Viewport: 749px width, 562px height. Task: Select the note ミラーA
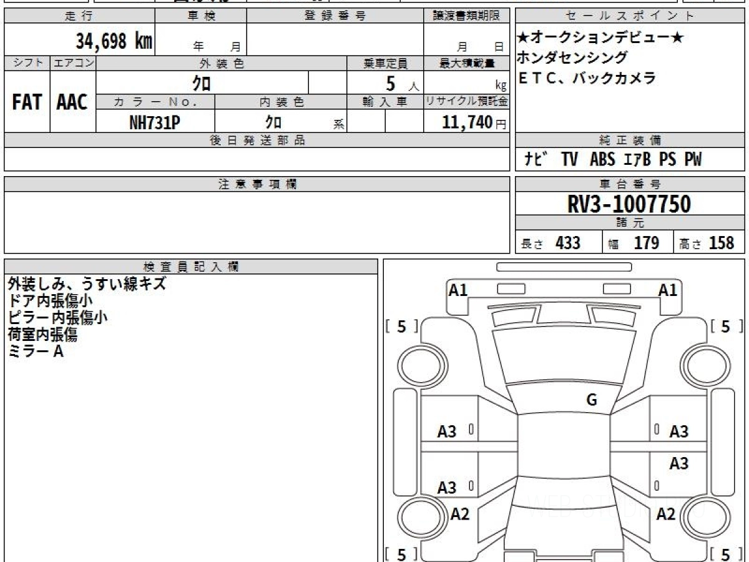(x=36, y=352)
